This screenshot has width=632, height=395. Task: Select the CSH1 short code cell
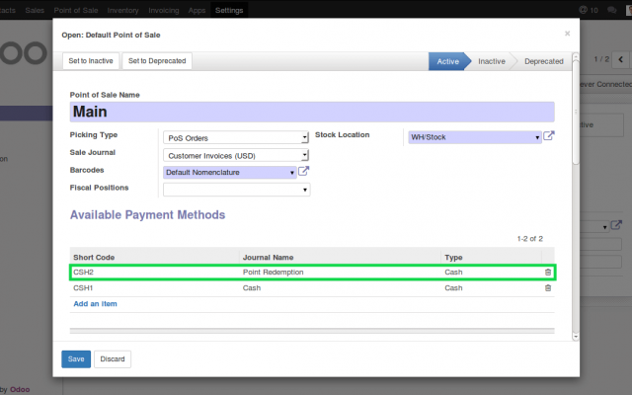click(83, 287)
